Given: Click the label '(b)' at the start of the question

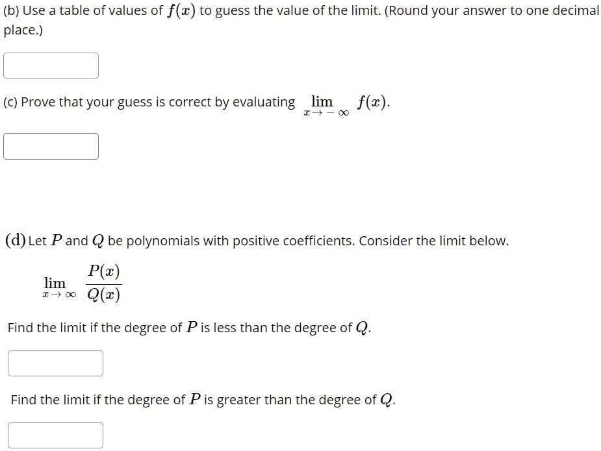Looking at the screenshot, I should 12,10.
